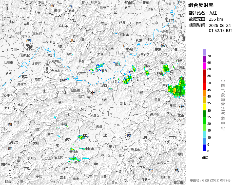Click the 麻城市 label on the map

click(63, 26)
